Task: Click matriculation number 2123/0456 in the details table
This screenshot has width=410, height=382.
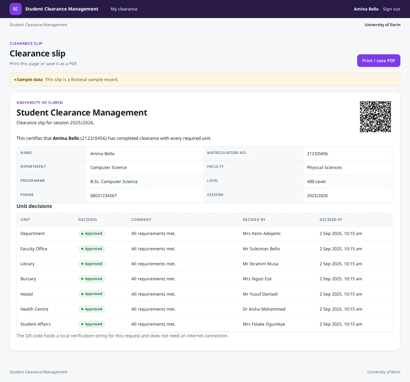Action: [x=317, y=154]
